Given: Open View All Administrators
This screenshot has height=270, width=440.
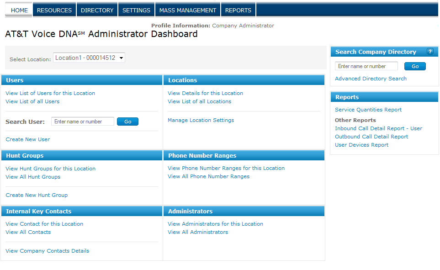Looking at the screenshot, I should (198, 232).
